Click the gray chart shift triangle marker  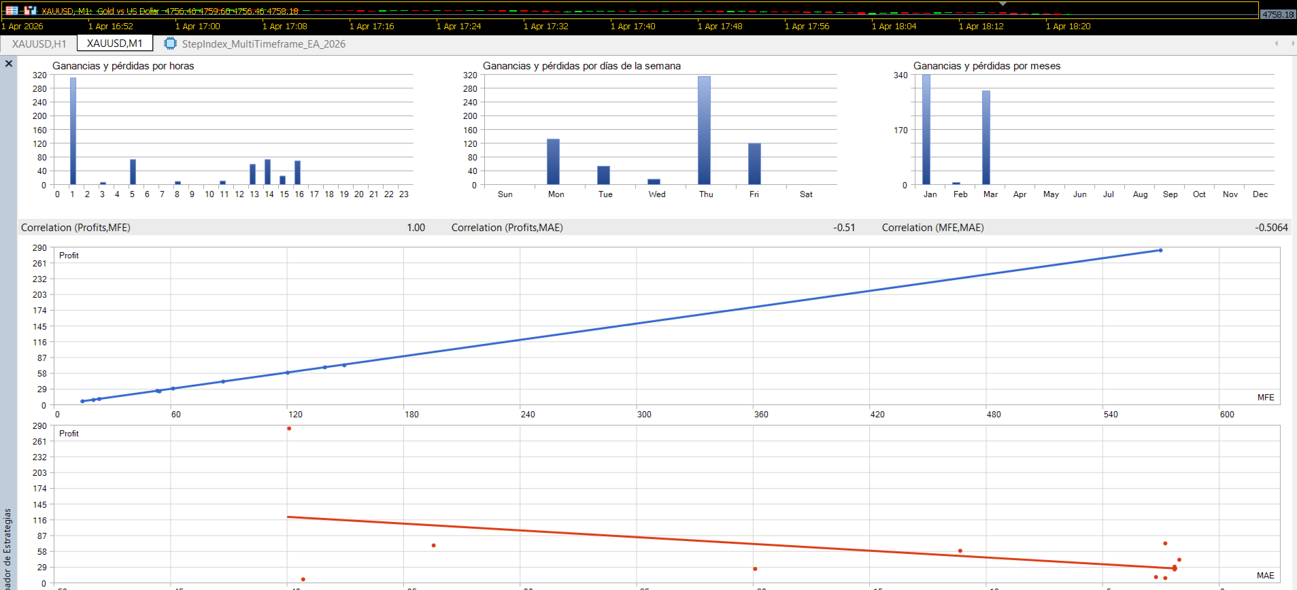(1003, 4)
